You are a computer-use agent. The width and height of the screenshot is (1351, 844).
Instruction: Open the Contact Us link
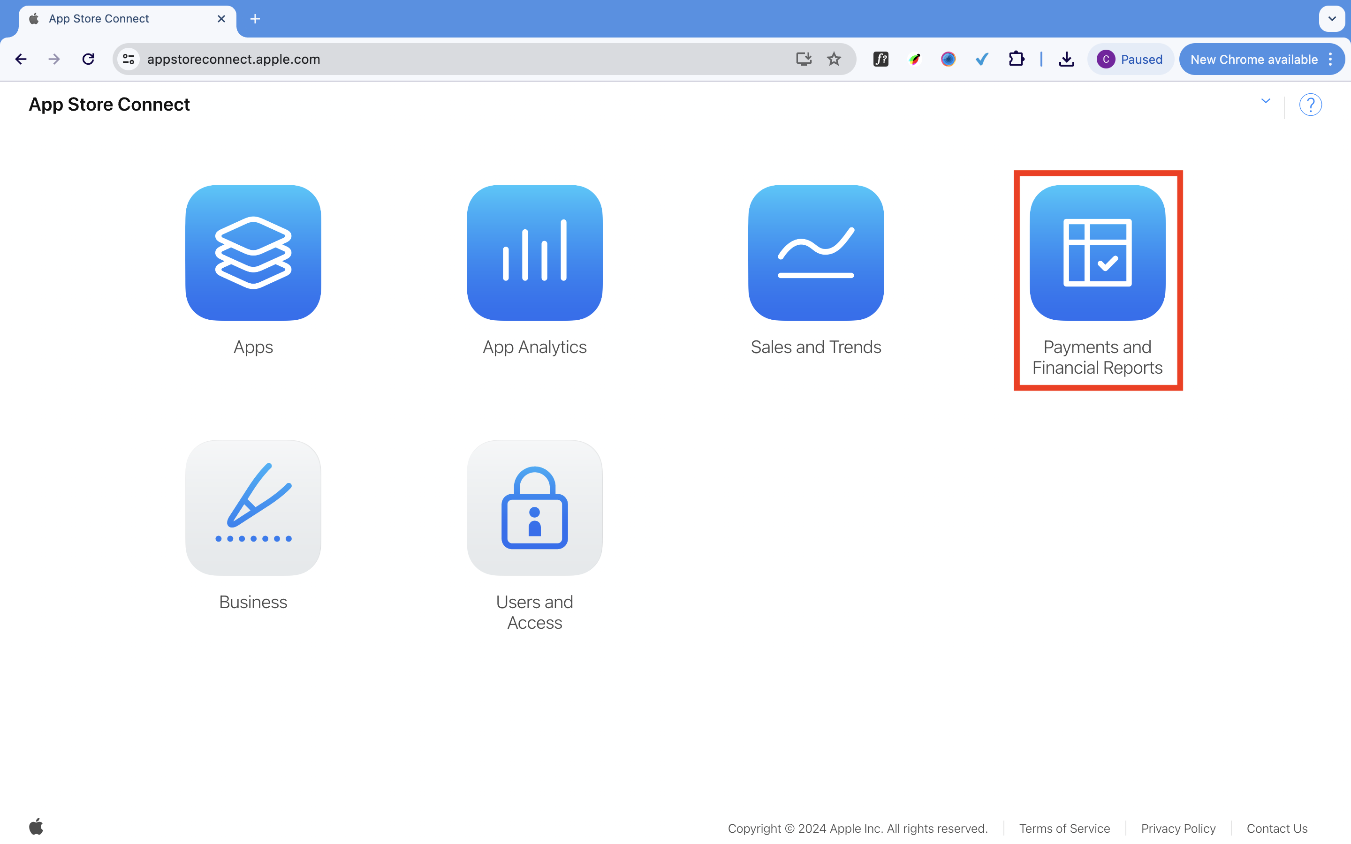1277,829
